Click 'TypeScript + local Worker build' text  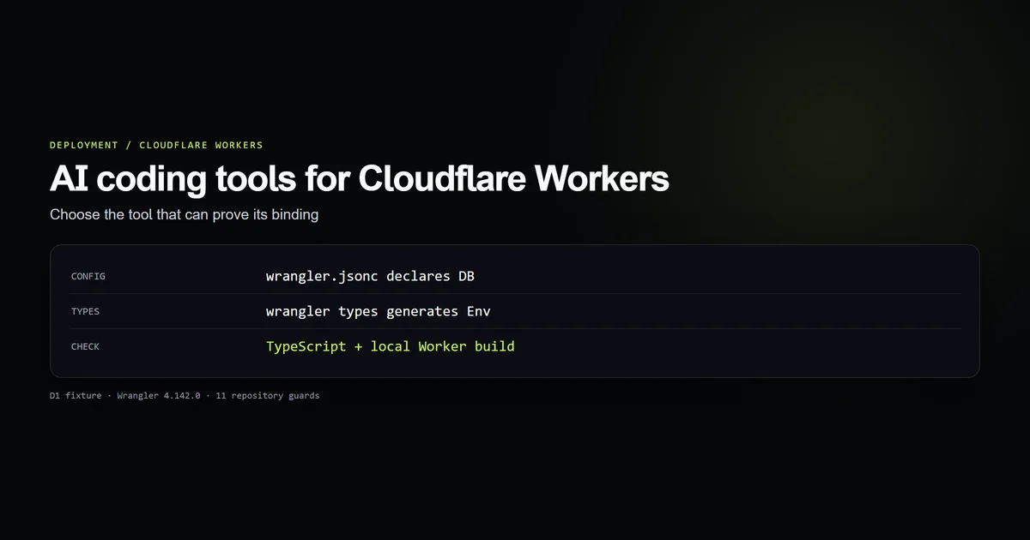pos(391,346)
